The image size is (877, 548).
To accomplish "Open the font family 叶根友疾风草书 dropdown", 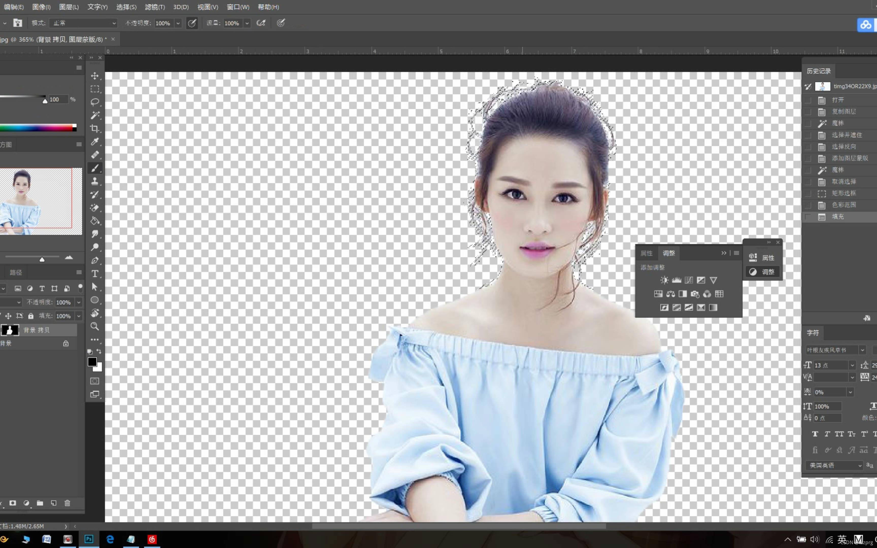I will pos(863,350).
